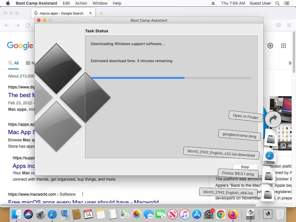The image size is (296, 222).
Task: Open Google Chrome in Dock
Action: click(221, 214)
